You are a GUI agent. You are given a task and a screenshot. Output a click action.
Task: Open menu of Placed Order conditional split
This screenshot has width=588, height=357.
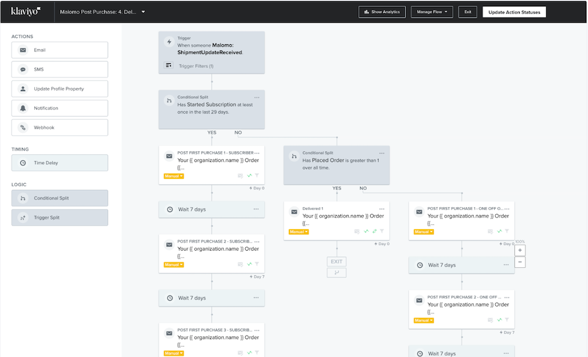382,154
